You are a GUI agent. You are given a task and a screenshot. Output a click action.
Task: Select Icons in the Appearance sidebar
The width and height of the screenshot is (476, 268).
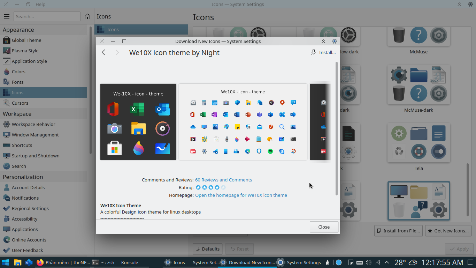coord(44,92)
